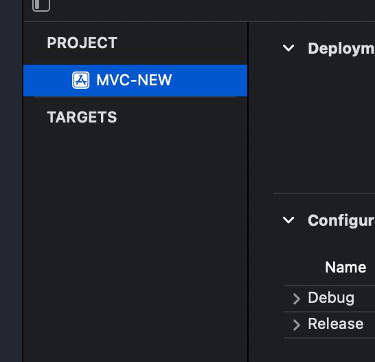Select the Release configuration row
This screenshot has width=375, height=362.
pos(330,325)
